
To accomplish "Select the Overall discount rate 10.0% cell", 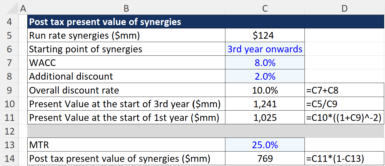I will pyautogui.click(x=265, y=90).
